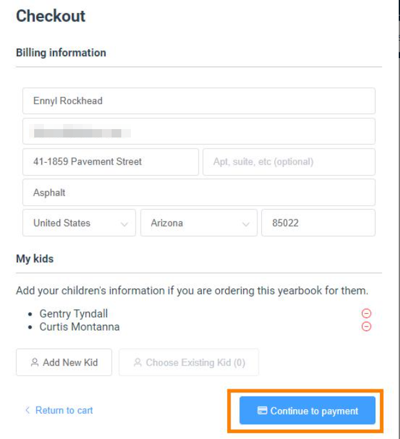Focus the Ennyl Rockhead name field
The height and width of the screenshot is (439, 400).
[x=199, y=101]
